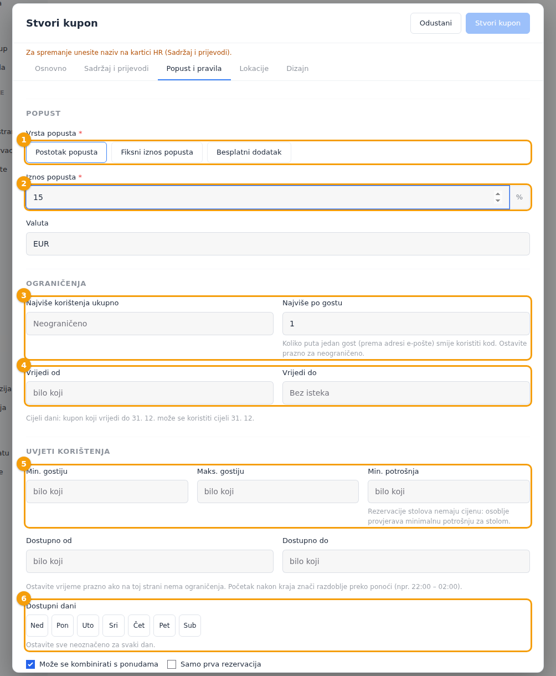
Task: Focus the Min. potrošnja input field
Action: [449, 491]
